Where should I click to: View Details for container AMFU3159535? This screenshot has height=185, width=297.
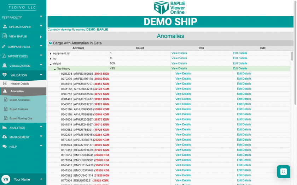[183, 74]
